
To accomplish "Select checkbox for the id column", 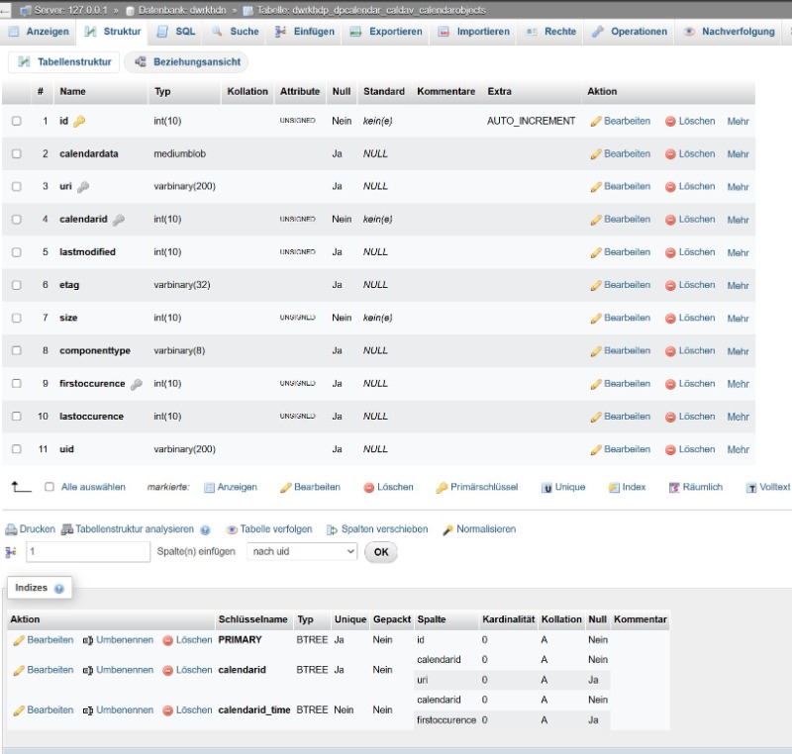I will tap(17, 121).
